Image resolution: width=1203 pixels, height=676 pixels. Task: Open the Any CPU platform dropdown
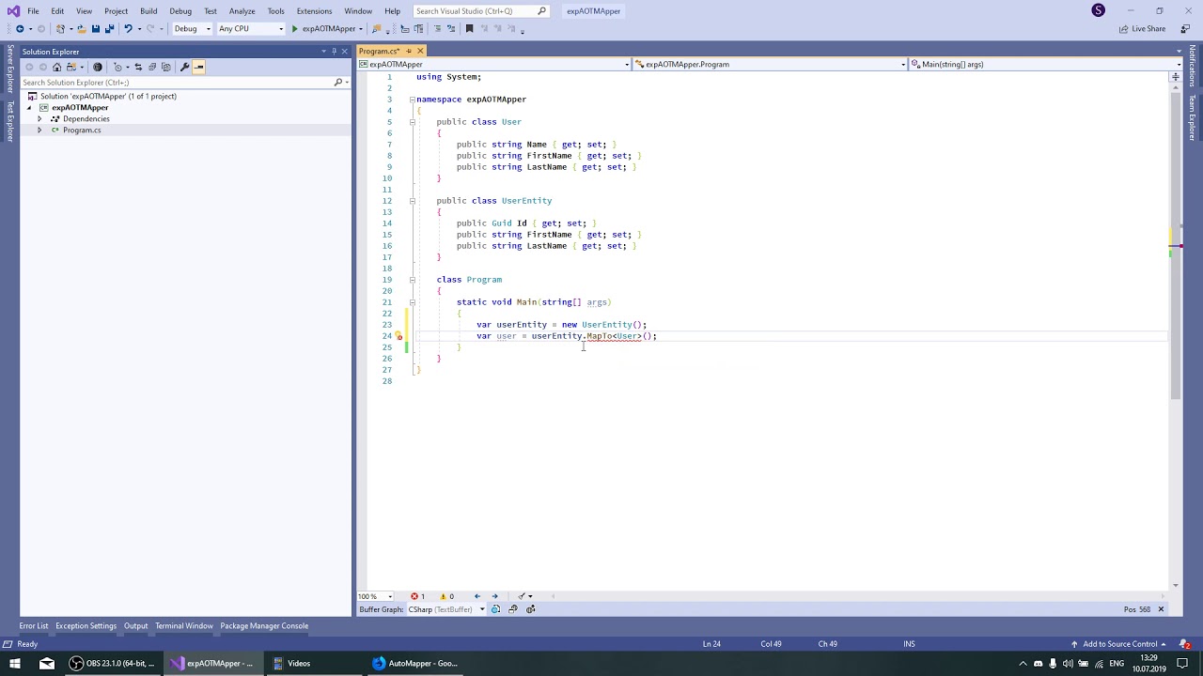[x=250, y=29]
